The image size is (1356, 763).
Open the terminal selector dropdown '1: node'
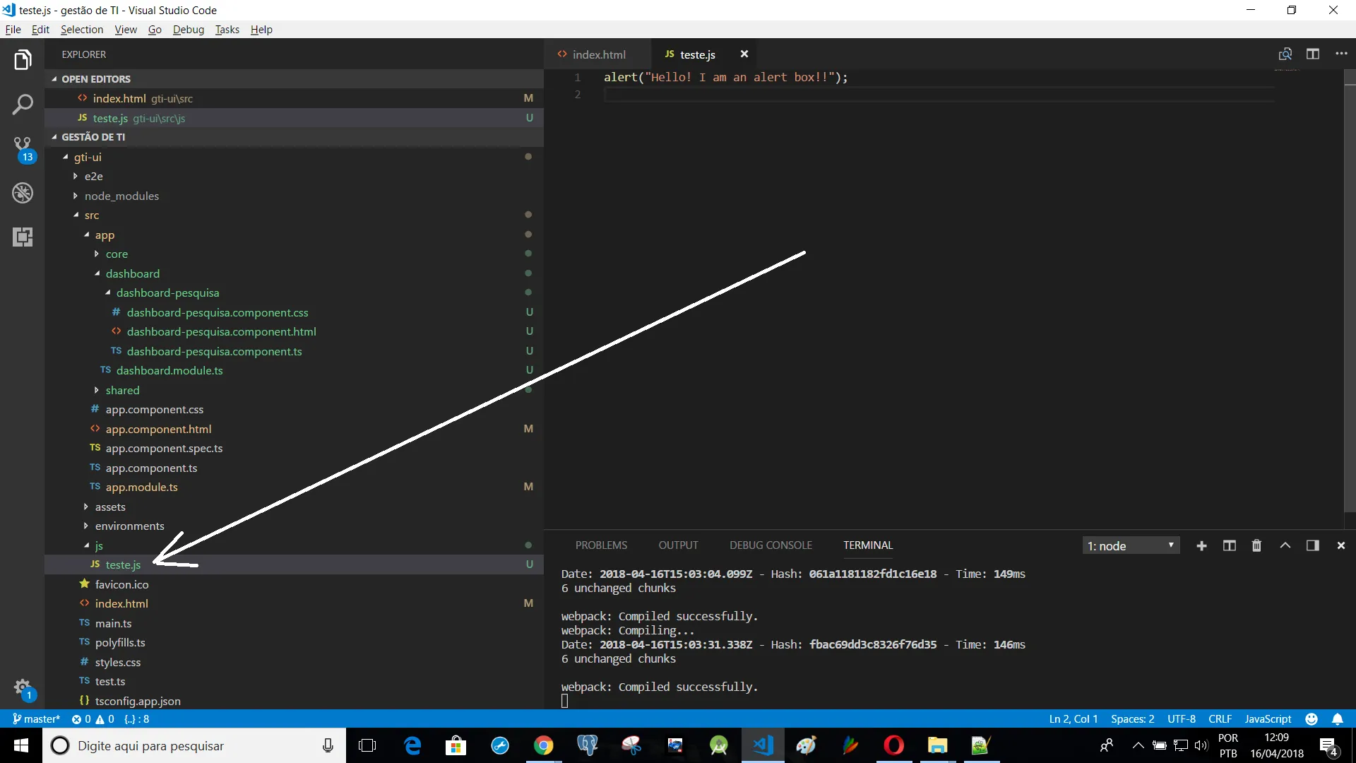[x=1131, y=545]
